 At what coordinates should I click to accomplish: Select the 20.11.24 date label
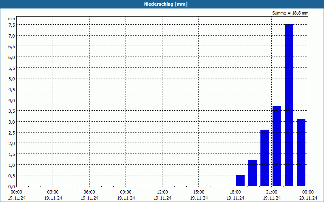tap(308, 198)
